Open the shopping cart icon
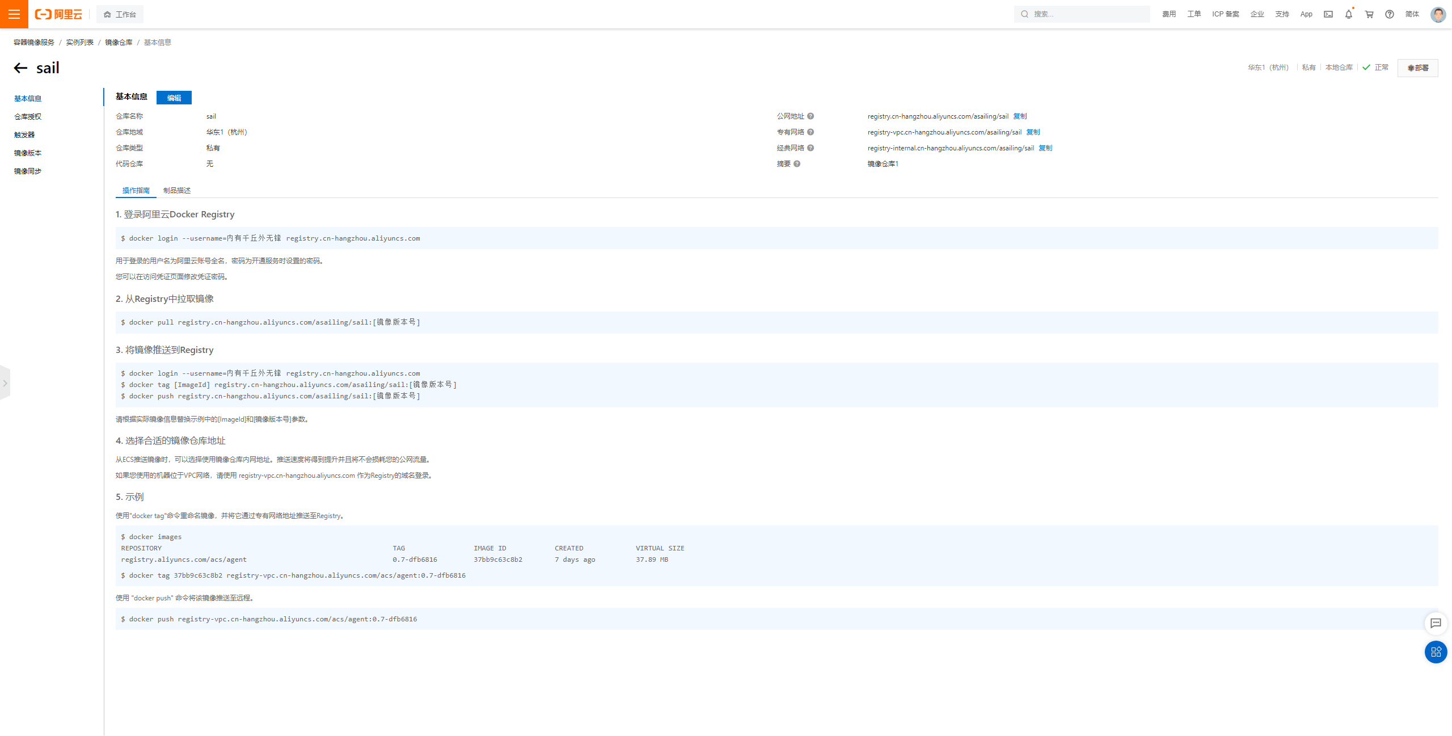This screenshot has height=736, width=1452. click(1369, 14)
